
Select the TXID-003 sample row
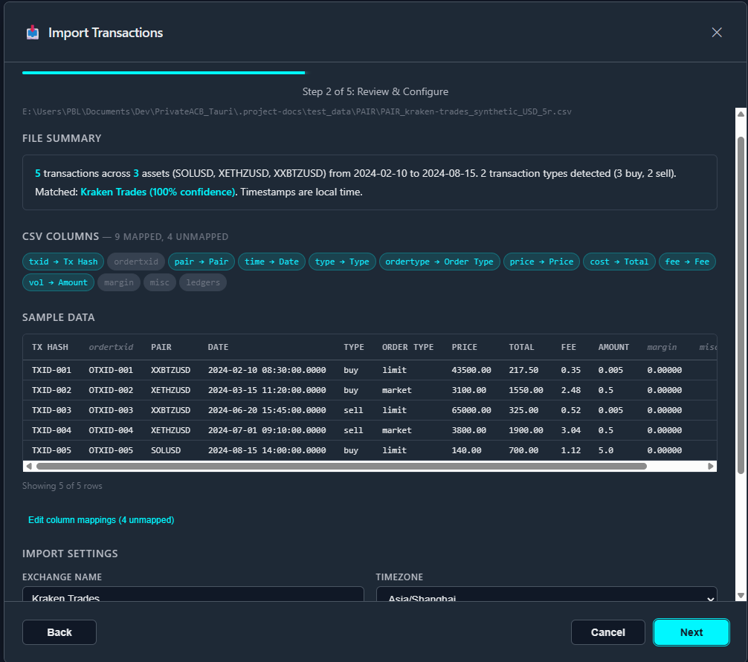click(x=370, y=410)
